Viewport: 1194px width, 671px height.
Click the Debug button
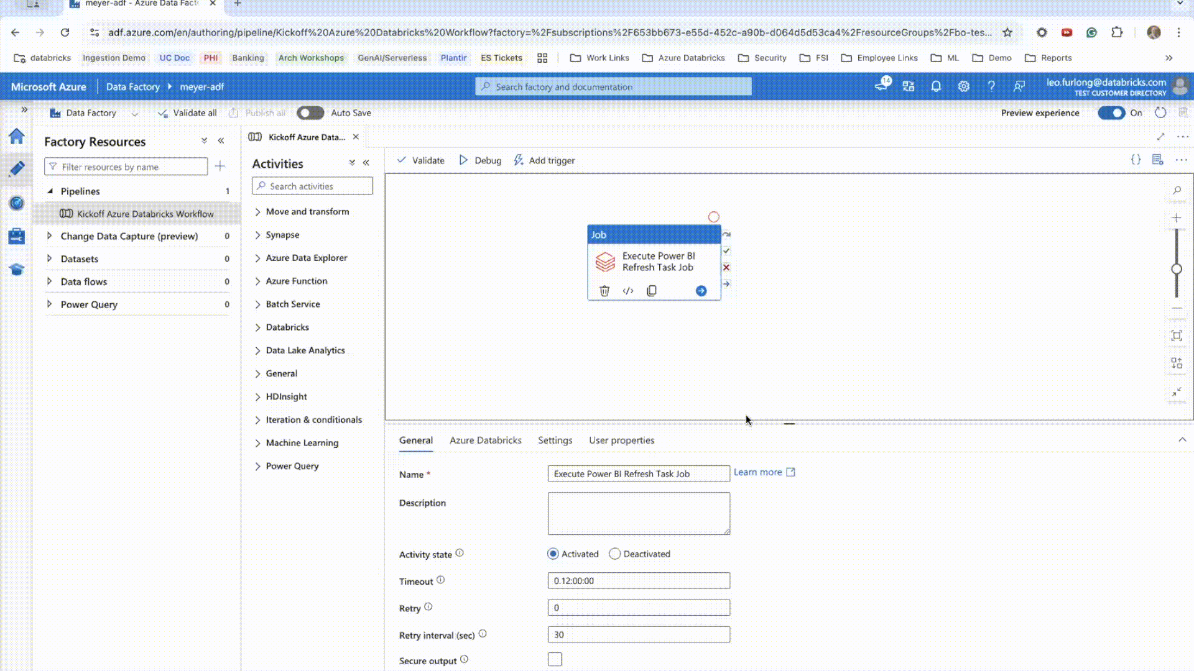point(480,160)
